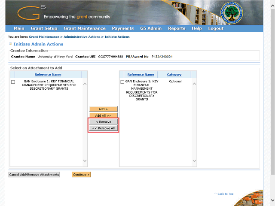Select award number P432A240004
Screen dimensions: 275x206
[x=162, y=57]
